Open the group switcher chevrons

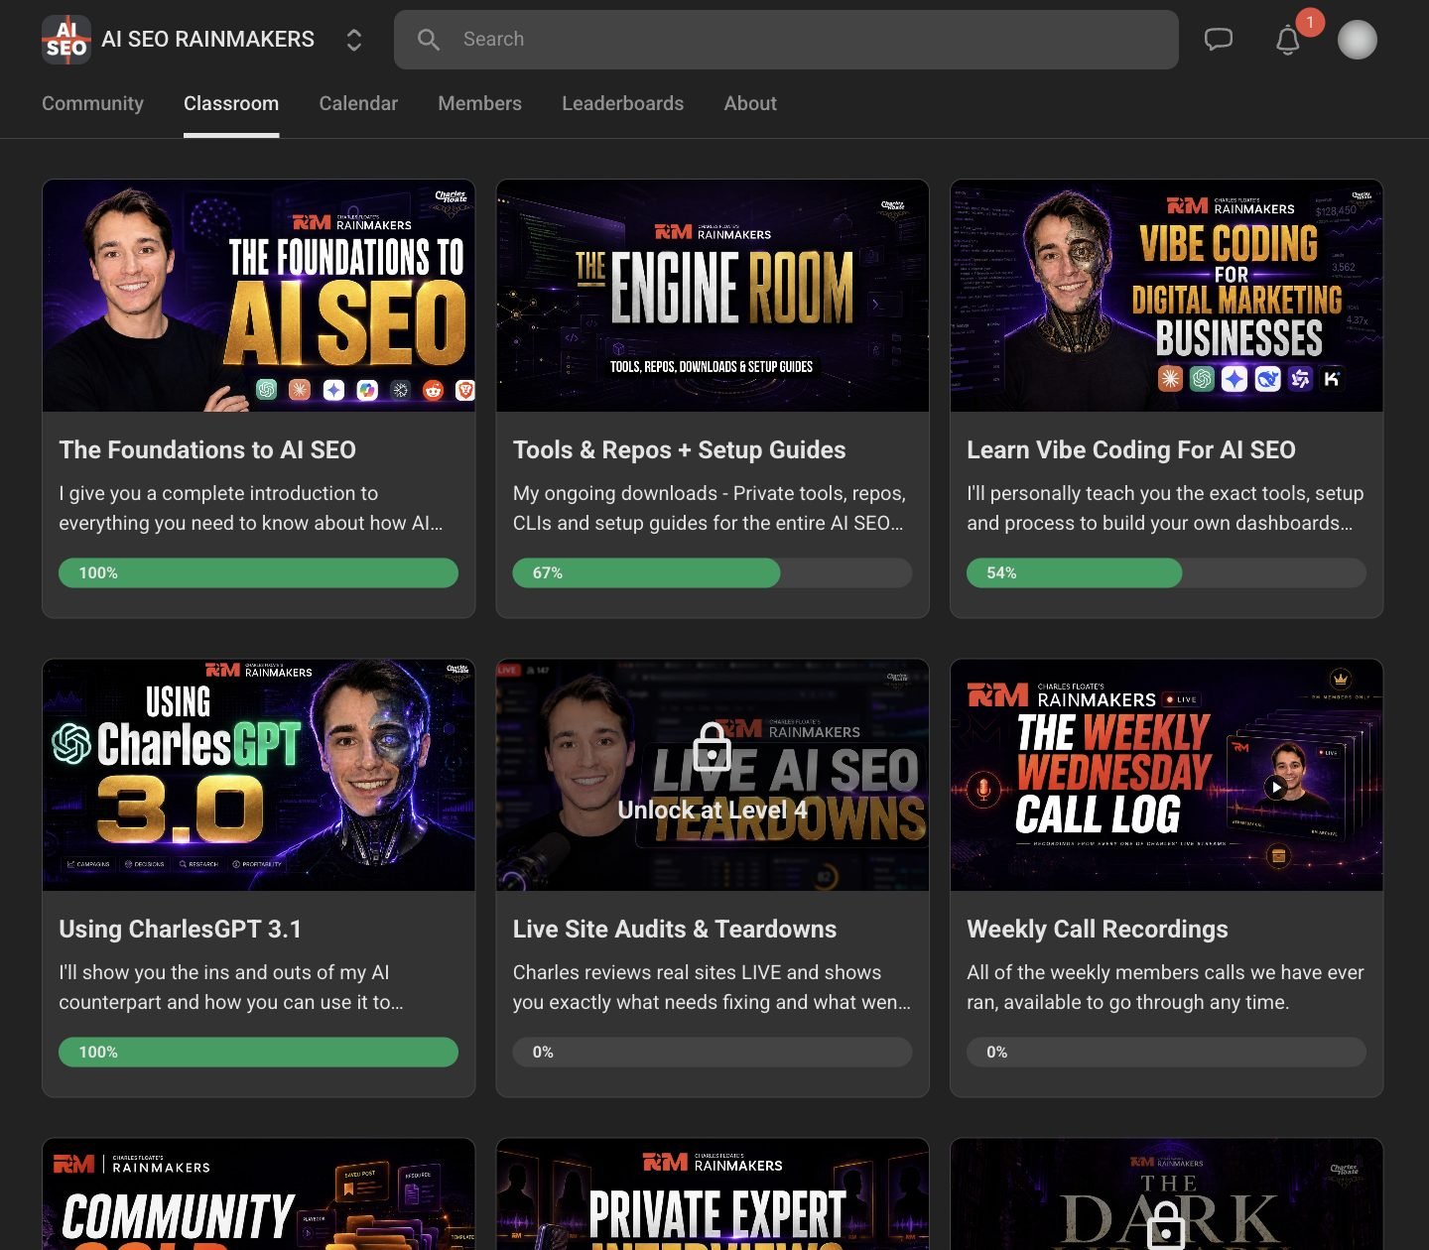(353, 40)
